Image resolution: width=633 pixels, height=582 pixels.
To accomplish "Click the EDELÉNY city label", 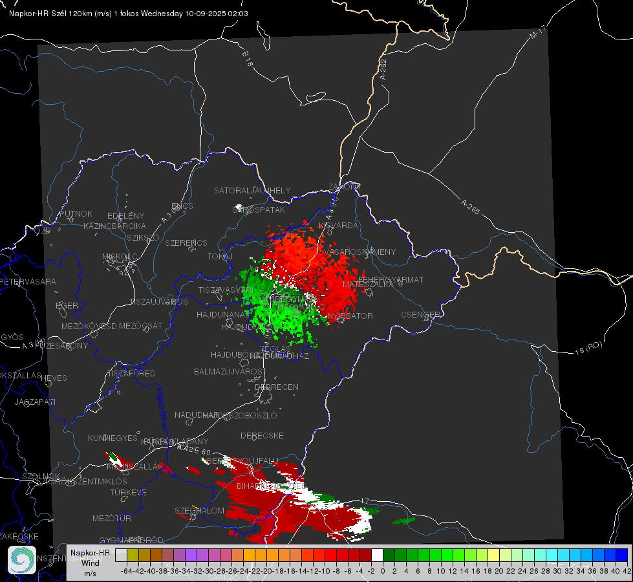I will (x=126, y=216).
